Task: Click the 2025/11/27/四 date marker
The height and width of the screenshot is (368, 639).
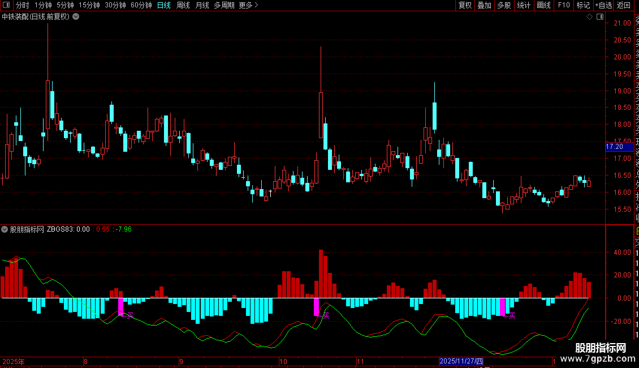Action: tap(461, 361)
